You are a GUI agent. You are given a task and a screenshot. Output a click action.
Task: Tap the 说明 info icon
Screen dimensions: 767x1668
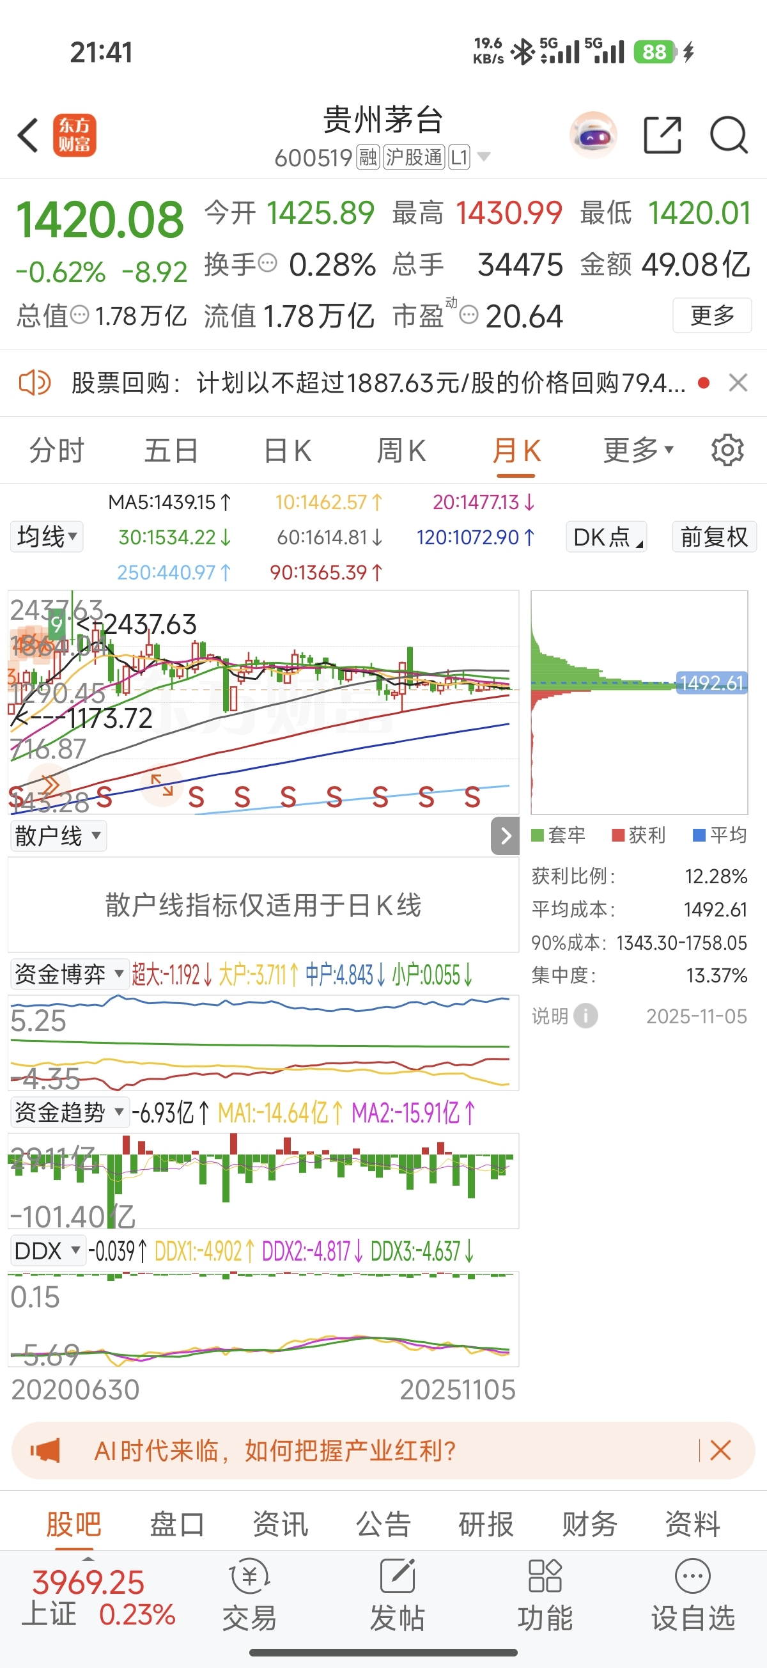tap(585, 1015)
